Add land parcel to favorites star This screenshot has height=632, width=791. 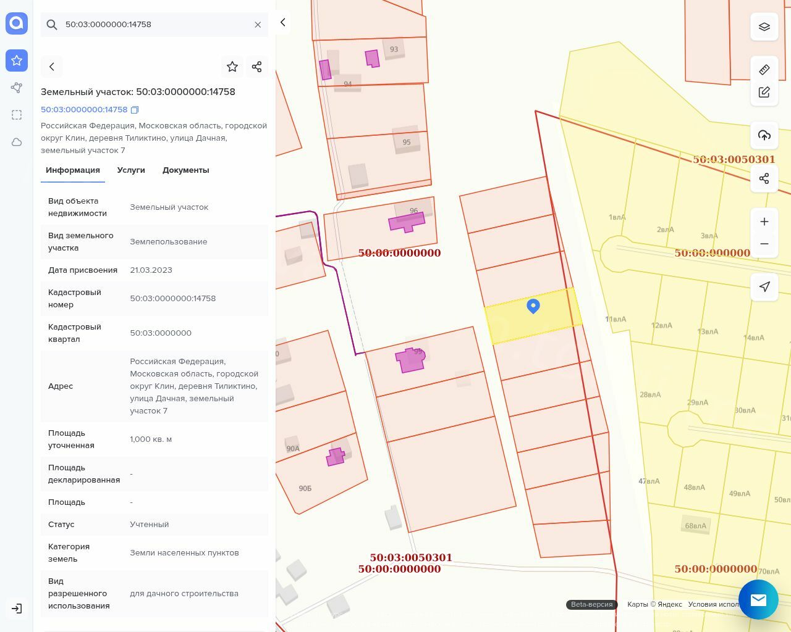232,67
